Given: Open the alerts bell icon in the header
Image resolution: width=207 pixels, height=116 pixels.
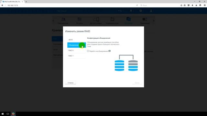Looking at the screenshot, I should pyautogui.click(x=131, y=11).
